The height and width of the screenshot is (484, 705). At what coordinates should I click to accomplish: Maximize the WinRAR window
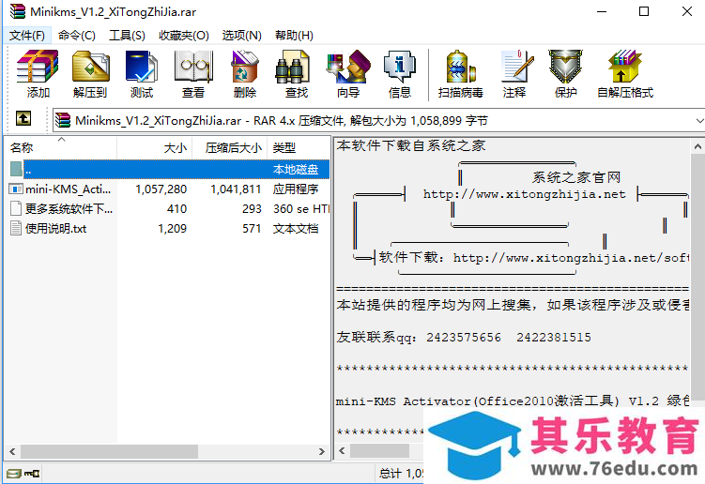[x=644, y=11]
